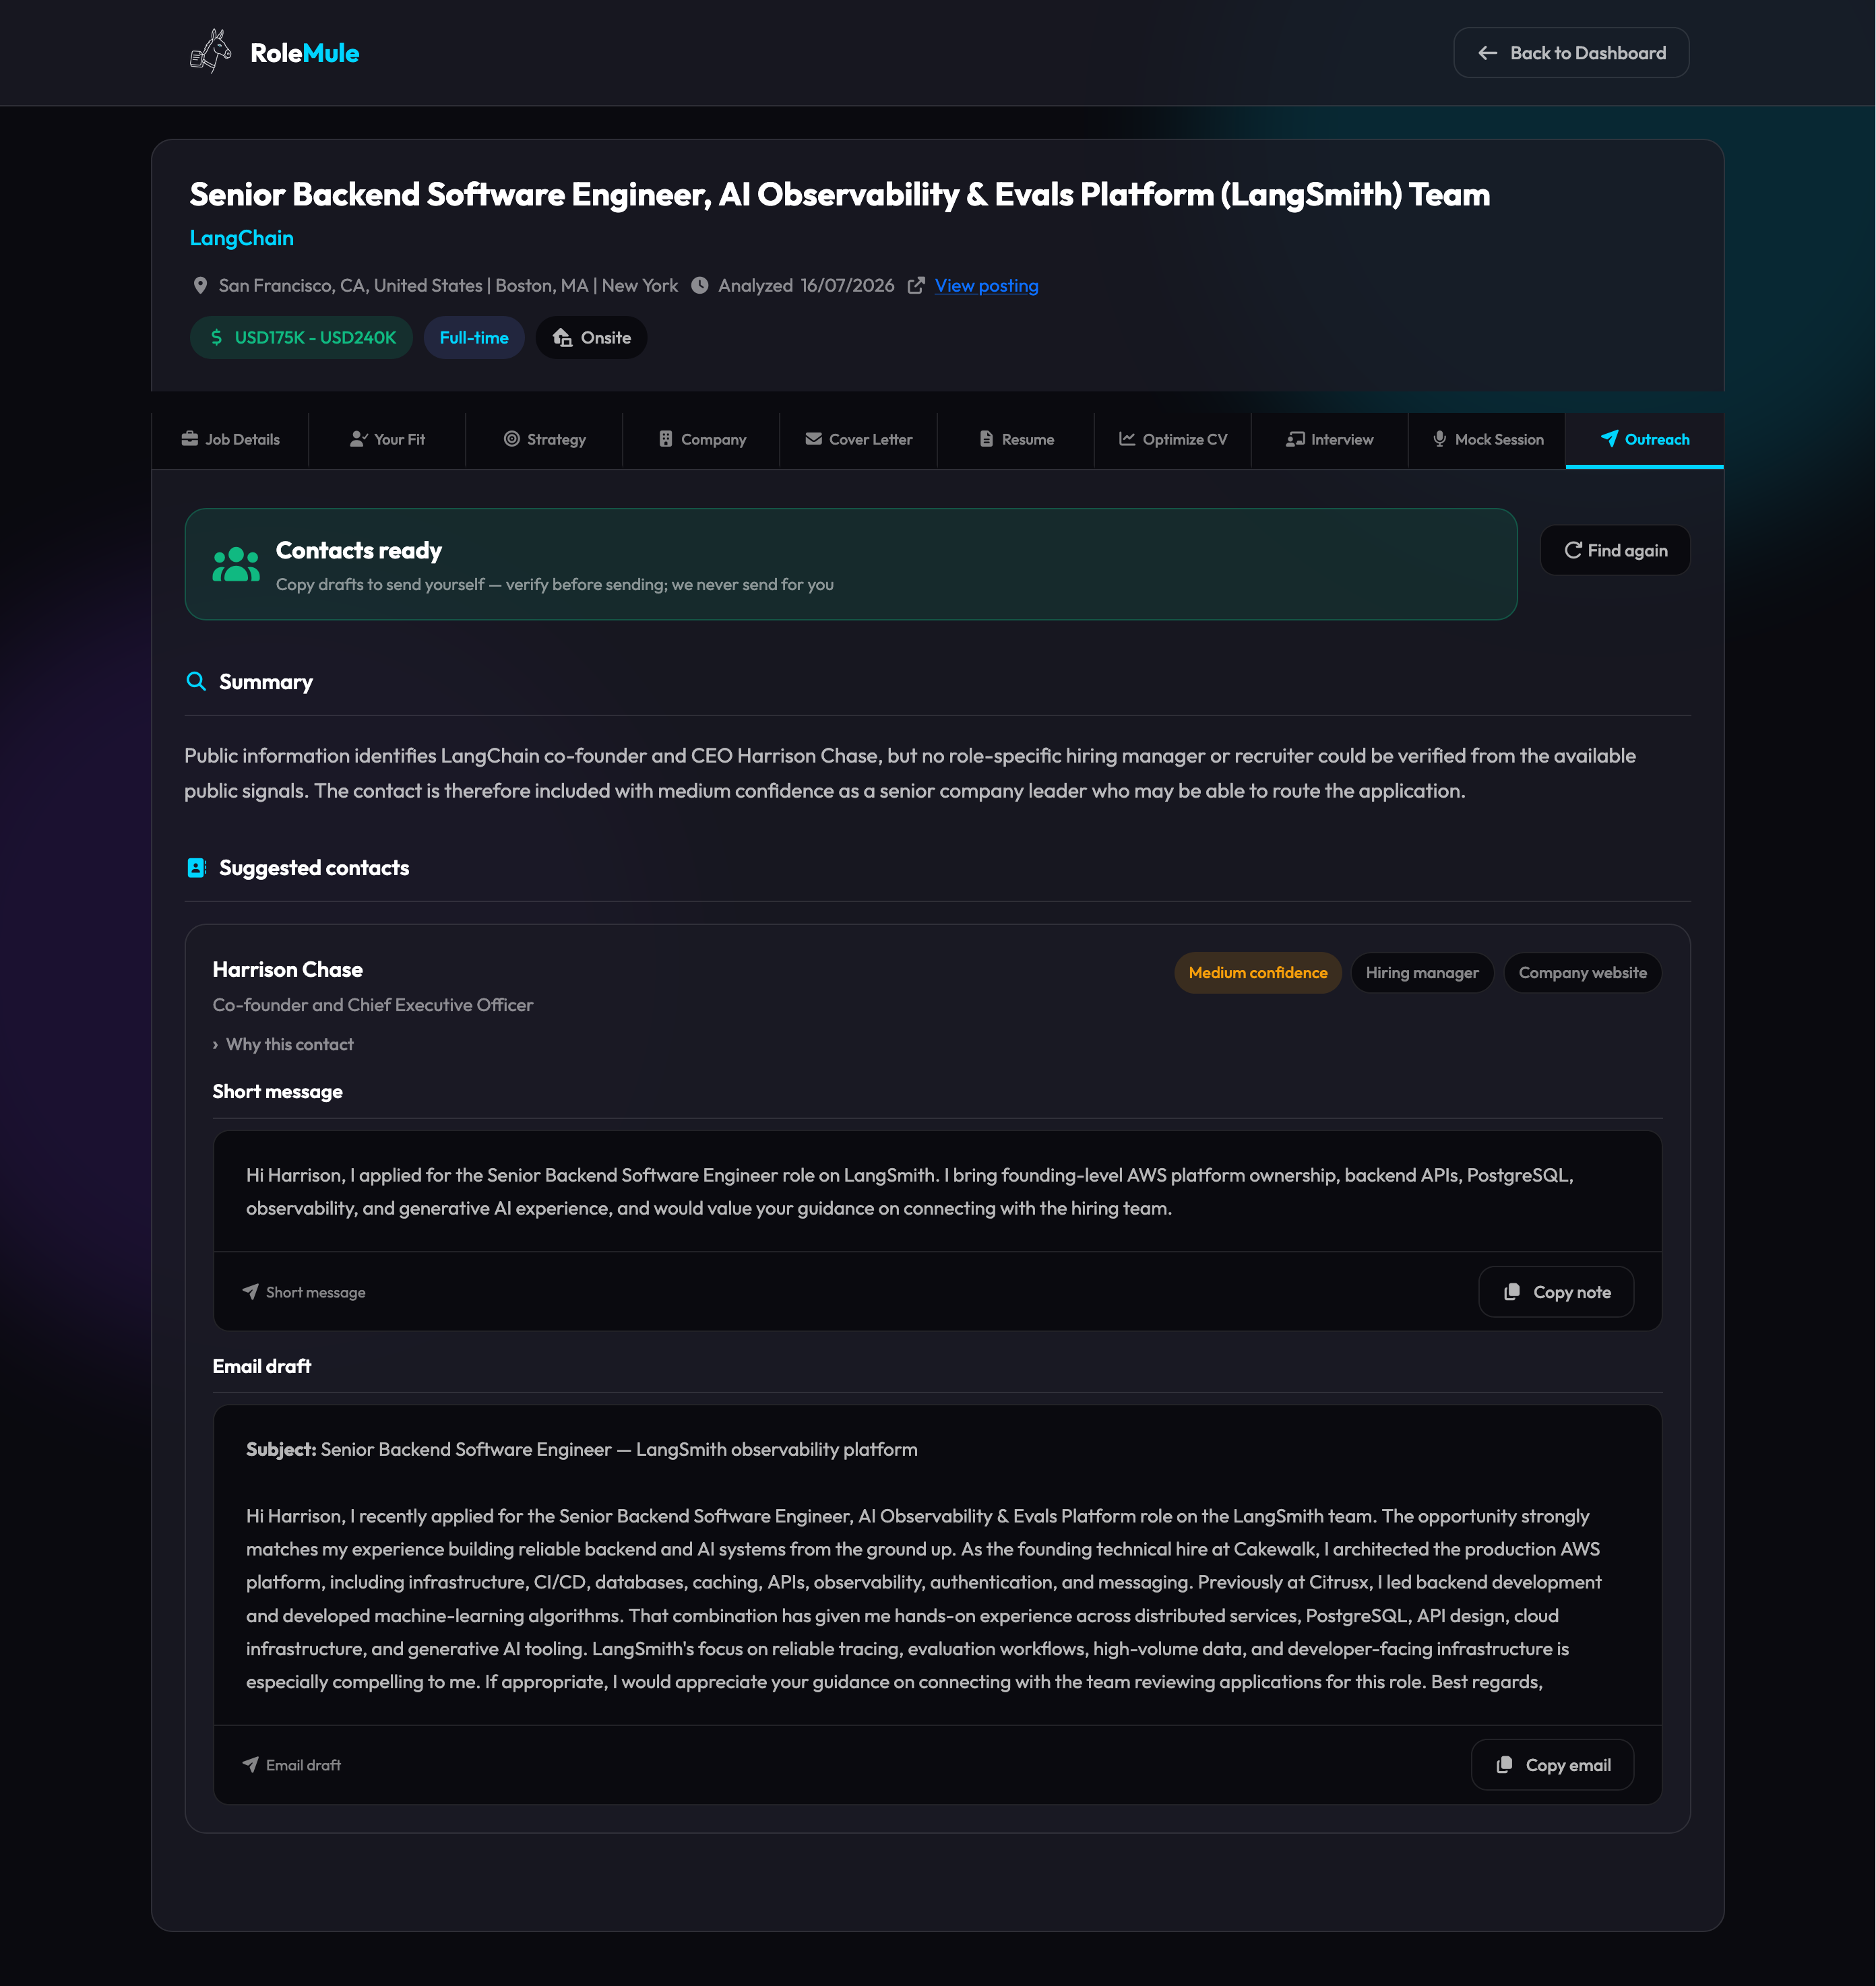
Task: Go to the Your Fit tab
Action: [387, 440]
